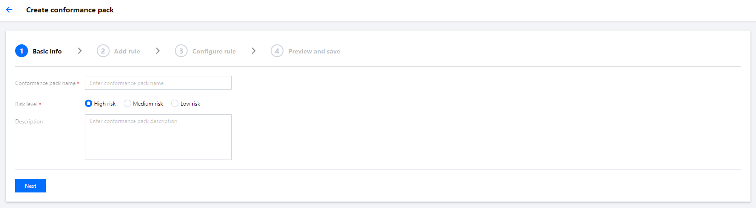Screen dimensions: 756x208
Task: Go to the Configure rule step
Action: pos(214,51)
